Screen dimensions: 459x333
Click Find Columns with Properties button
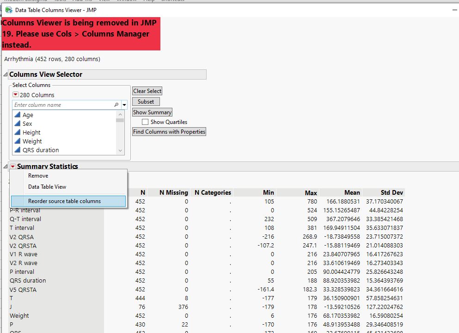pyautogui.click(x=169, y=132)
